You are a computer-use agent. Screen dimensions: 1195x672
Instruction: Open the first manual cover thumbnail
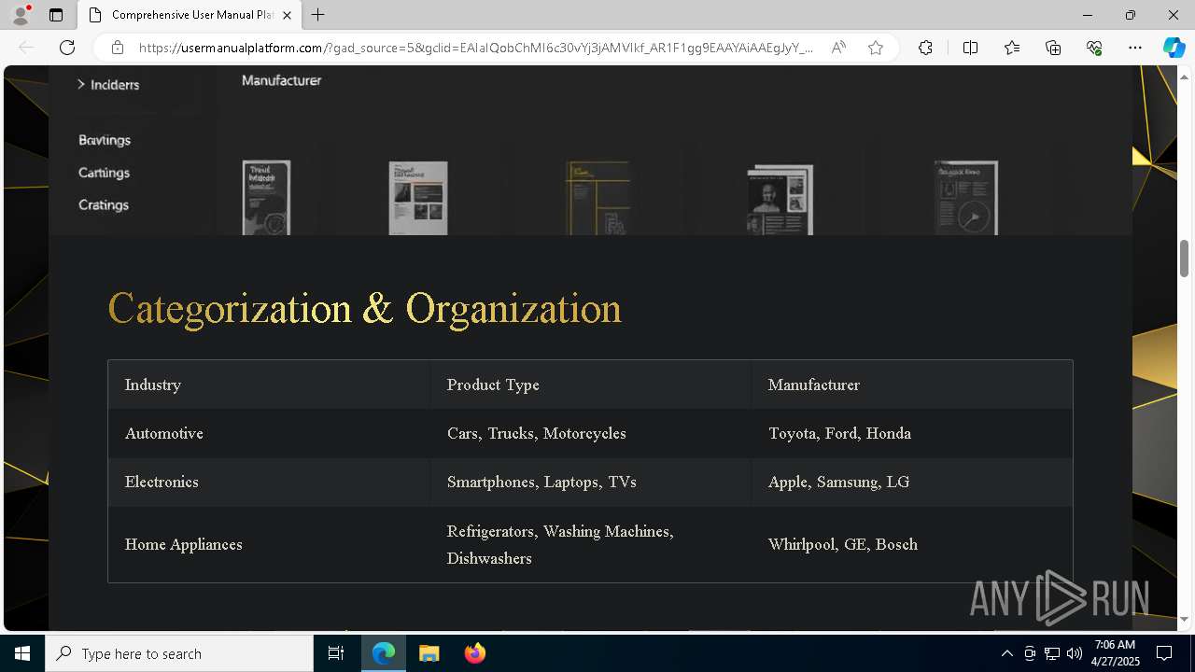[266, 198]
